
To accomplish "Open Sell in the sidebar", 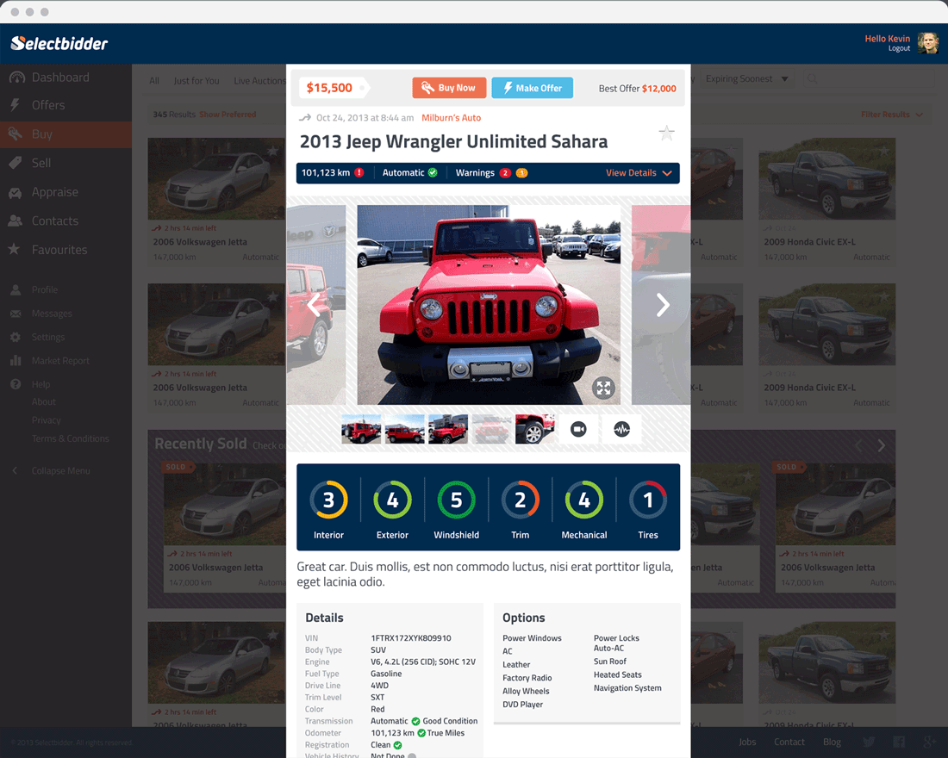I will 65,163.
